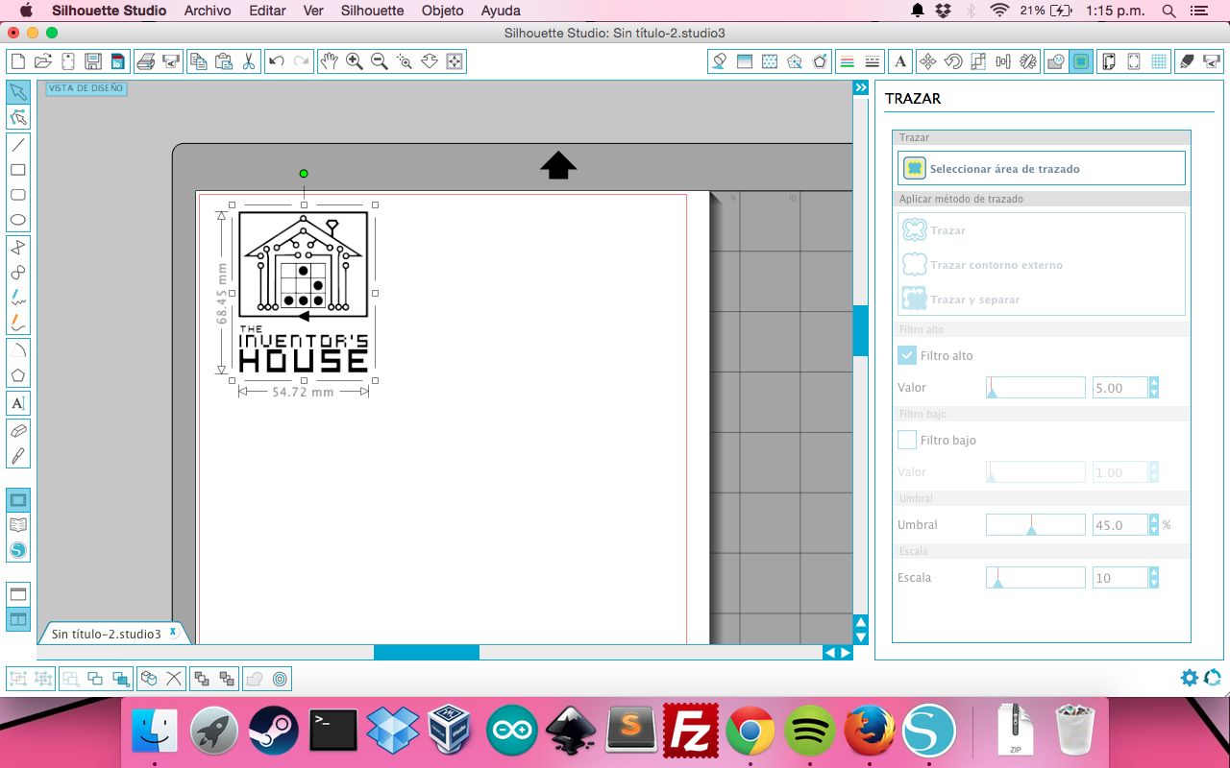The height and width of the screenshot is (768, 1230).
Task: Click the Umbral value field 45.0
Action: click(x=1120, y=525)
